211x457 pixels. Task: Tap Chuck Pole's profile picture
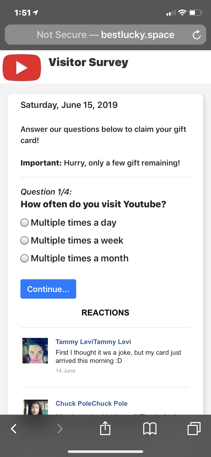pyautogui.click(x=35, y=407)
